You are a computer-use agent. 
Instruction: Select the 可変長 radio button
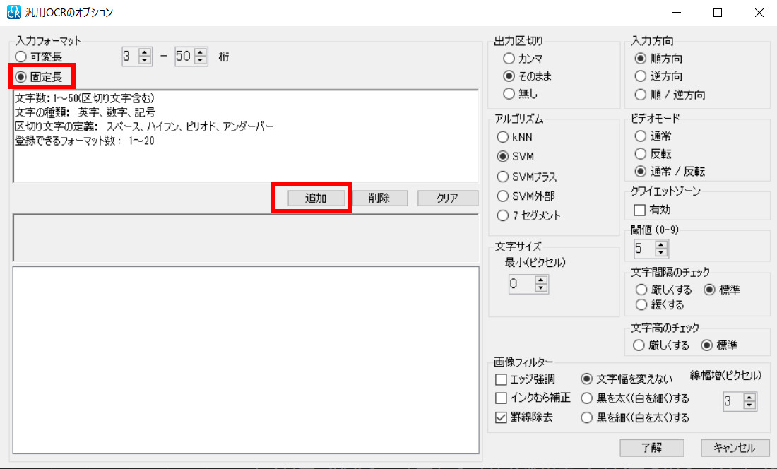pos(21,57)
